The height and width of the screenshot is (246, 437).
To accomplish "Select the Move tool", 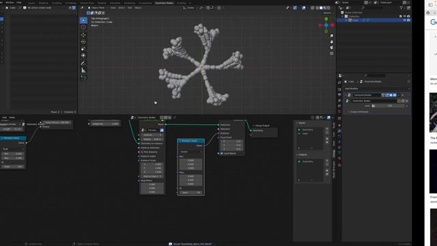I will (x=83, y=35).
